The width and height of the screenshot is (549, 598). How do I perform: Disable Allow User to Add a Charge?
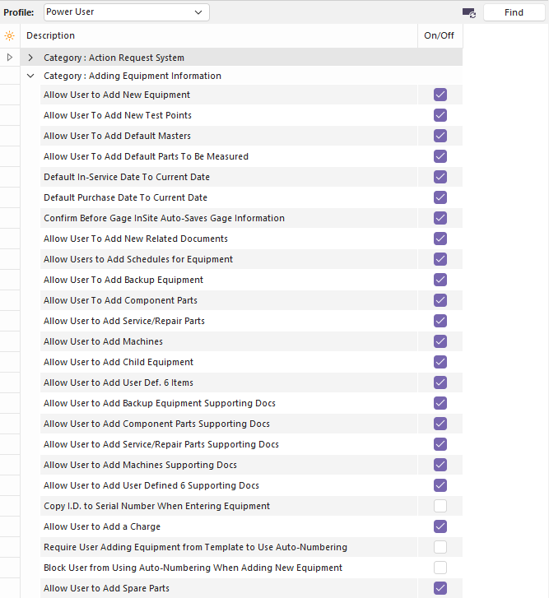click(x=440, y=526)
